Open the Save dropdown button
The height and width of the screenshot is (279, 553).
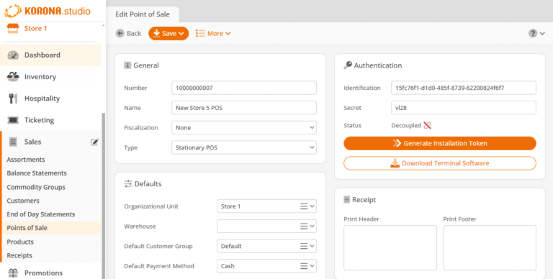[168, 34]
